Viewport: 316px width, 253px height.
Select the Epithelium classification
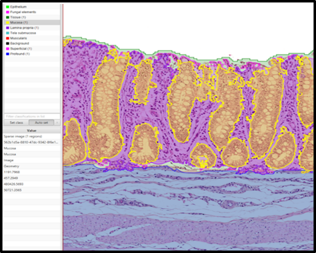pyautogui.click(x=19, y=7)
